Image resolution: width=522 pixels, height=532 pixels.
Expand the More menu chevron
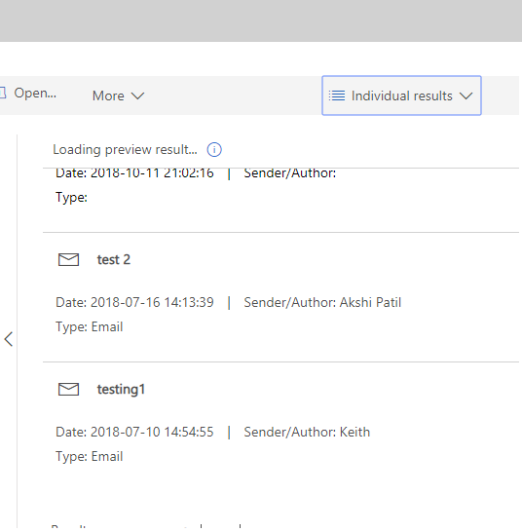coord(137,96)
